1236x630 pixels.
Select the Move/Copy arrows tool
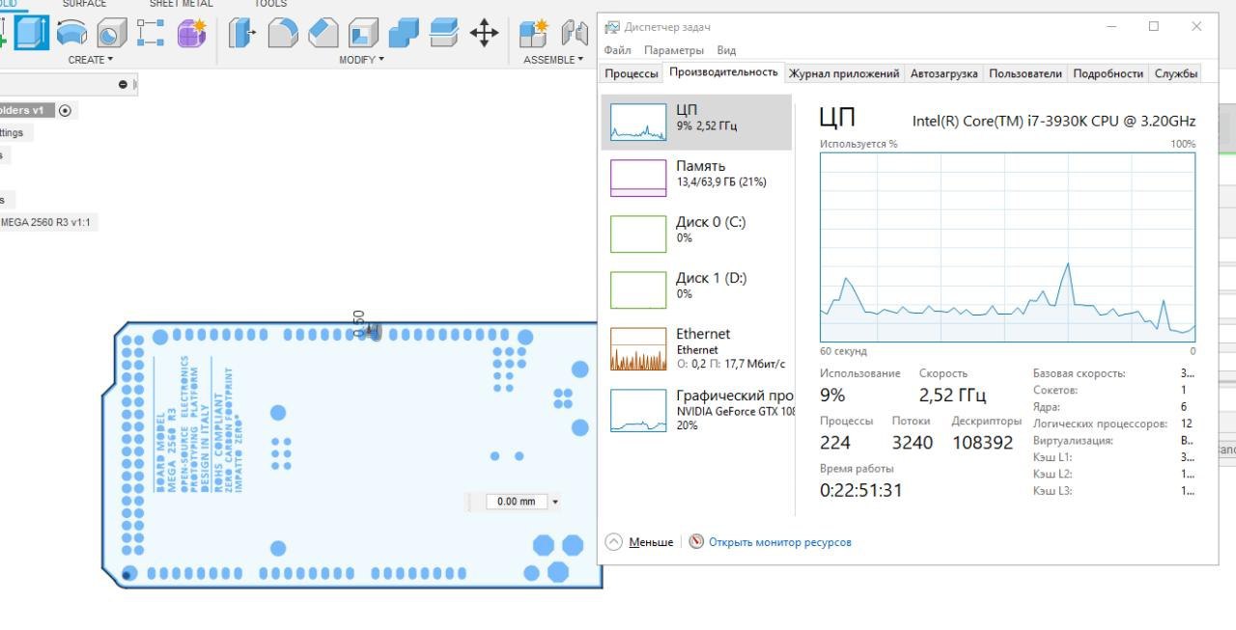pyautogui.click(x=484, y=34)
